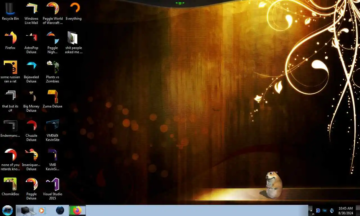Screen dimensions: 360x216
Task: Select the Bejeweled Deluxe shortcut
Action: pyautogui.click(x=31, y=72)
